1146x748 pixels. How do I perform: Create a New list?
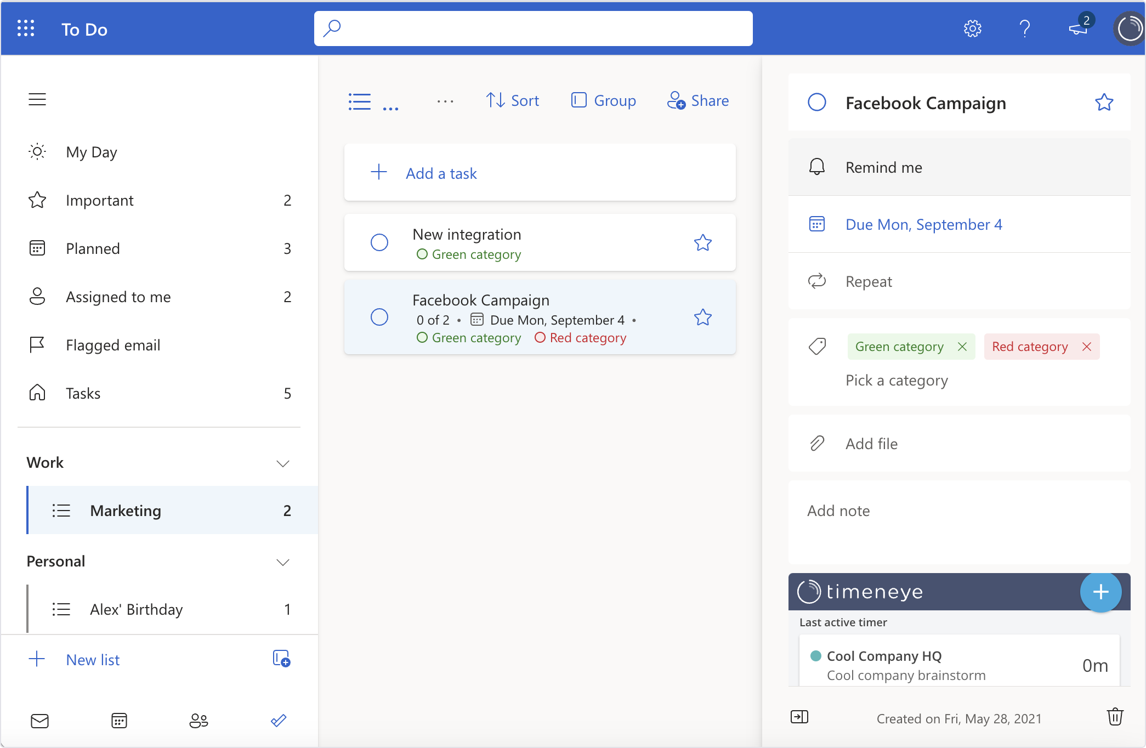click(92, 659)
